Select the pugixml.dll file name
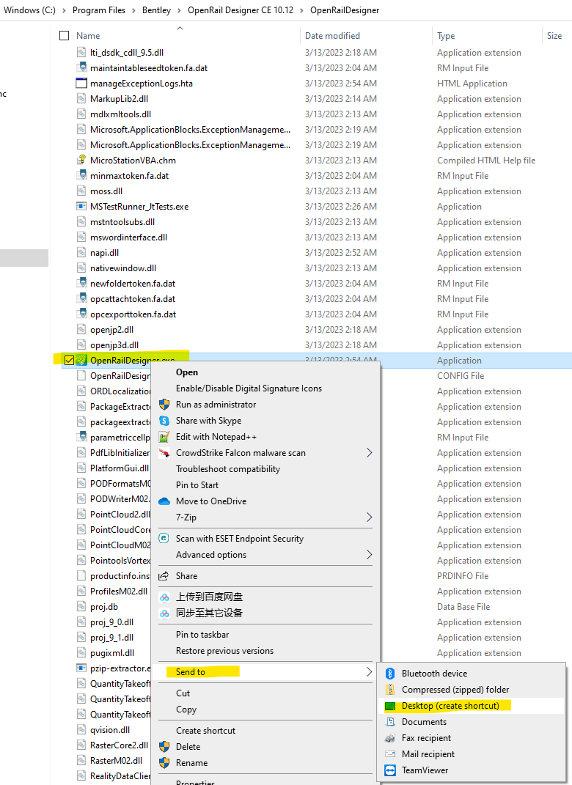Image resolution: width=572 pixels, height=785 pixels. click(x=112, y=653)
